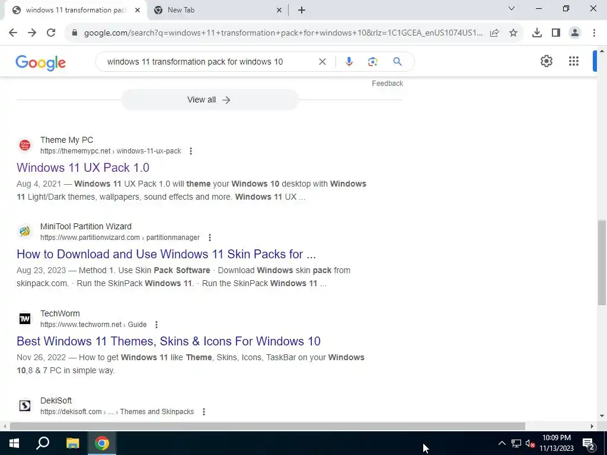Open techworm.net Guide URL breadcrumb

pos(93,325)
